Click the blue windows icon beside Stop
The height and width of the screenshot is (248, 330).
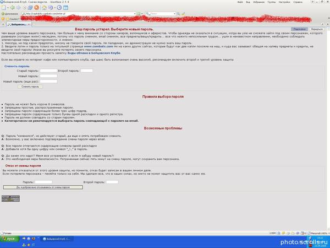30,8
